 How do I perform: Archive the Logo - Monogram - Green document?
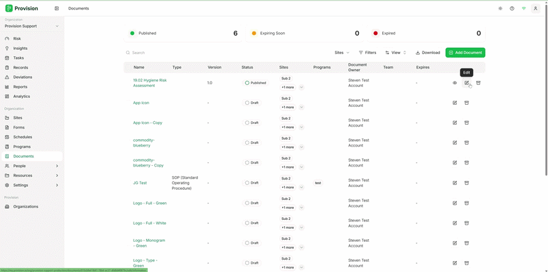point(466,243)
